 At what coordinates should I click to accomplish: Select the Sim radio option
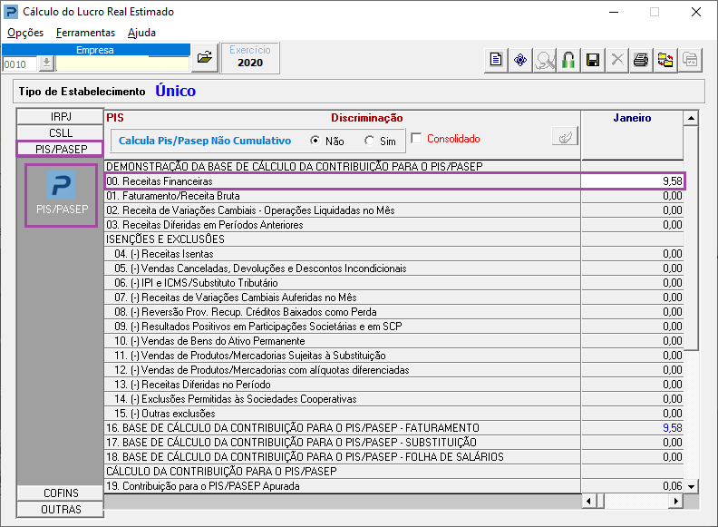click(x=369, y=141)
